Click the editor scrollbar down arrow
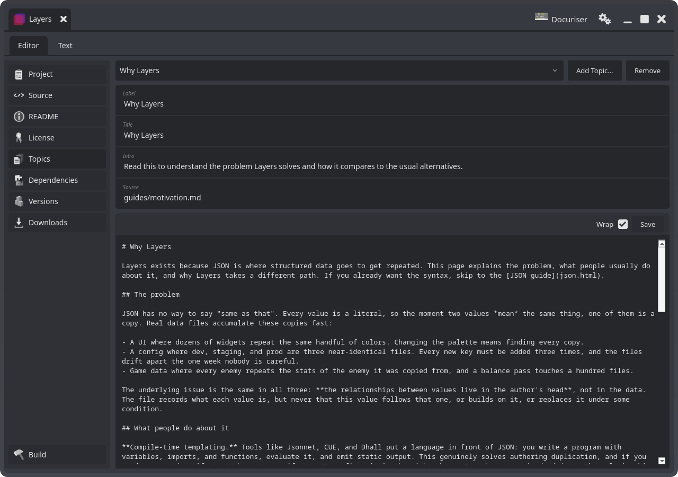The image size is (678, 477). click(662, 461)
